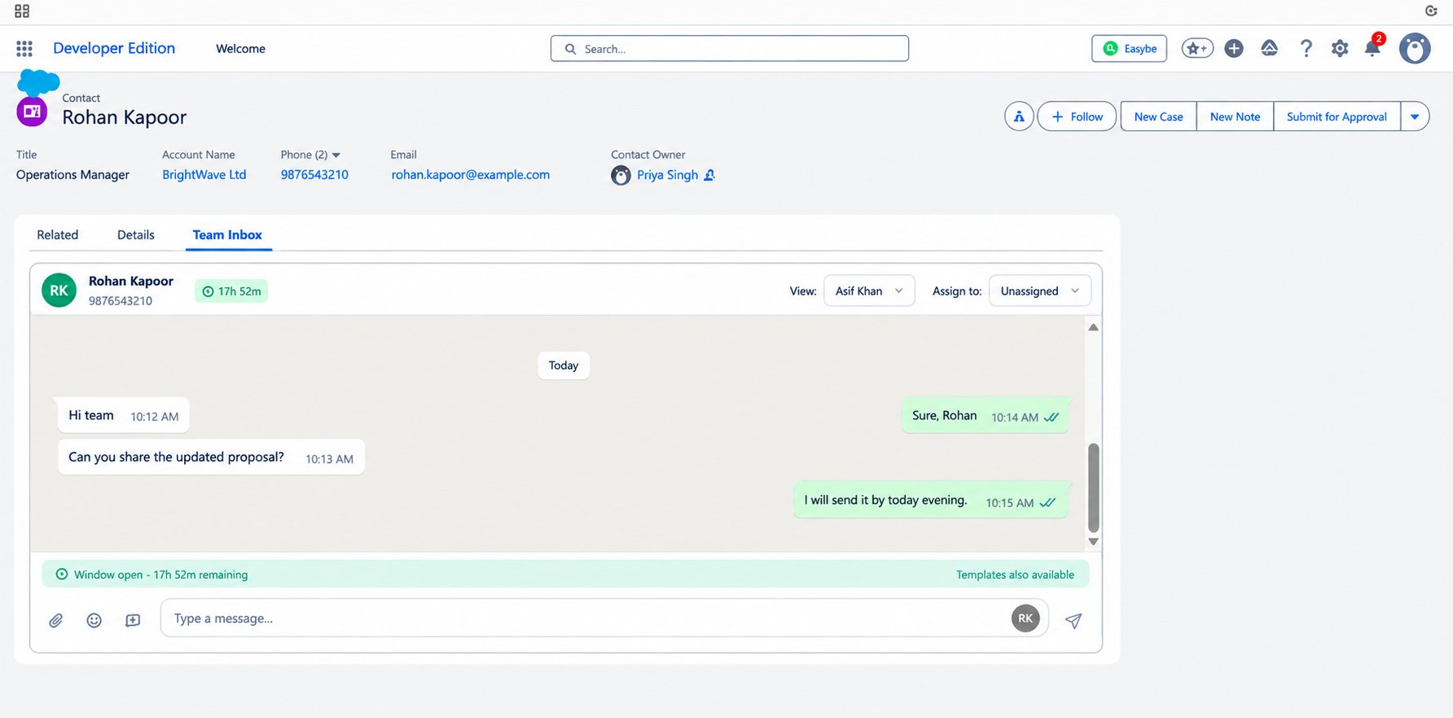This screenshot has height=718, width=1453.
Task: Click the refresh icon at top right
Action: tap(1431, 11)
